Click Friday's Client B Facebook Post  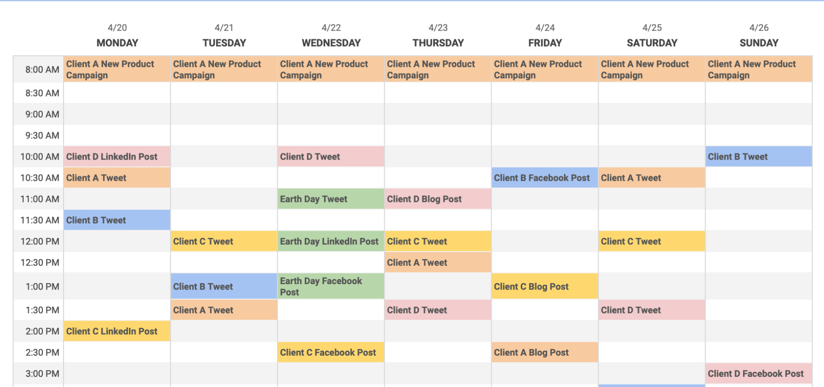click(544, 178)
